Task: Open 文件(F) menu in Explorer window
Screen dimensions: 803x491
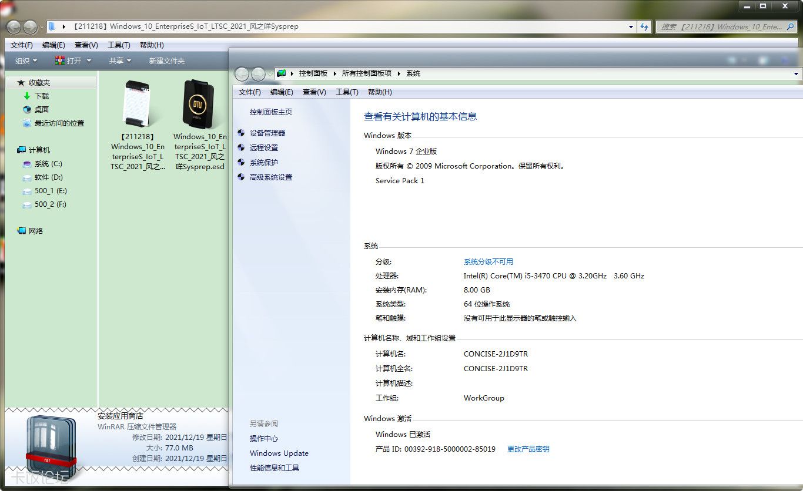Action: click(x=22, y=45)
